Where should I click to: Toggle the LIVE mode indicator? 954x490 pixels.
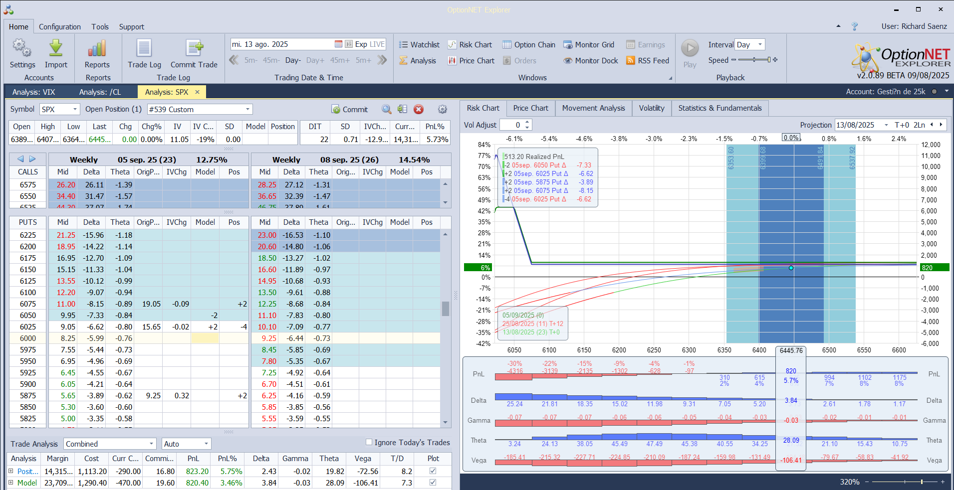click(x=377, y=44)
